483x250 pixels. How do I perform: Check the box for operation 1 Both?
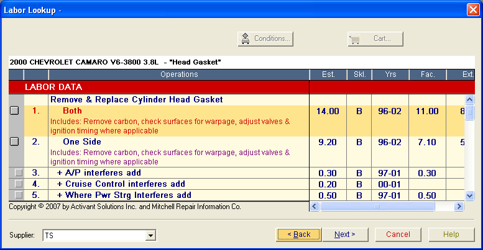tap(15, 112)
